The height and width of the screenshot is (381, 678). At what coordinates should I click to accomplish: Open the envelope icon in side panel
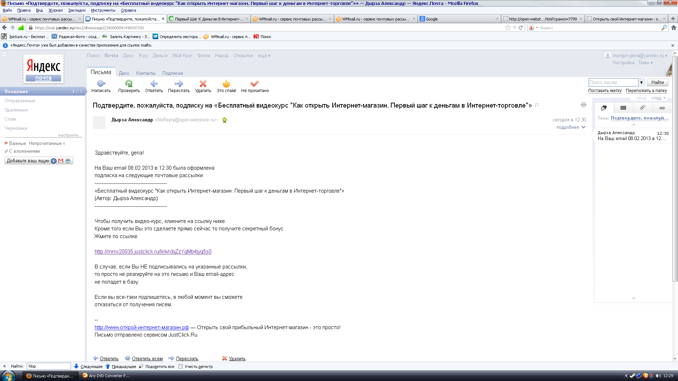click(x=623, y=108)
